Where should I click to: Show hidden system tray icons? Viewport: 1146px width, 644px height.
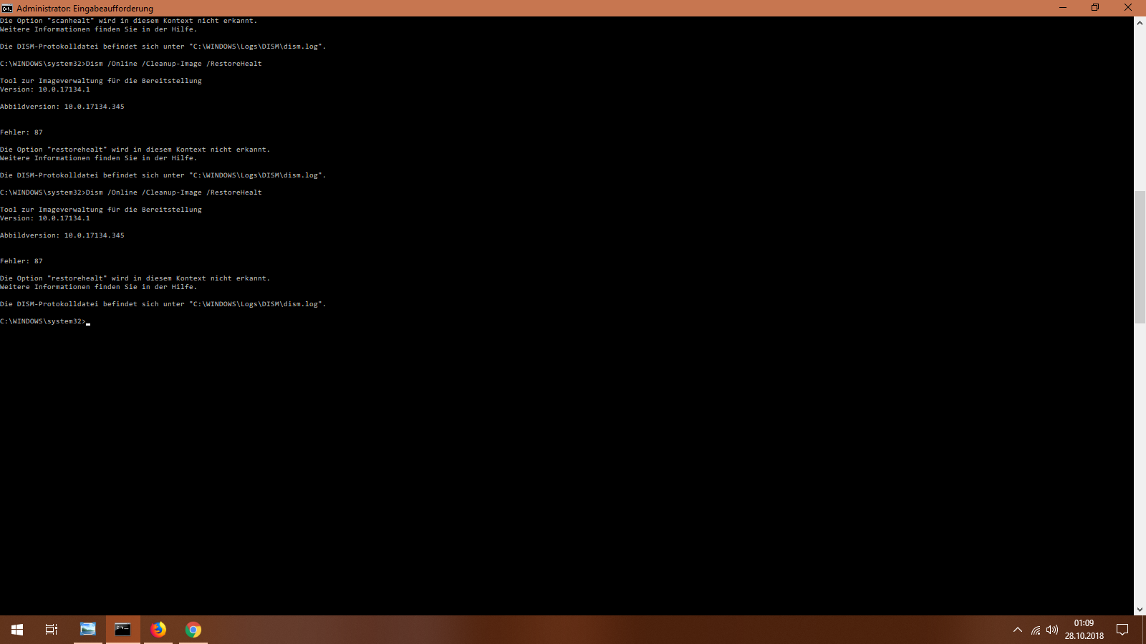click(1018, 630)
